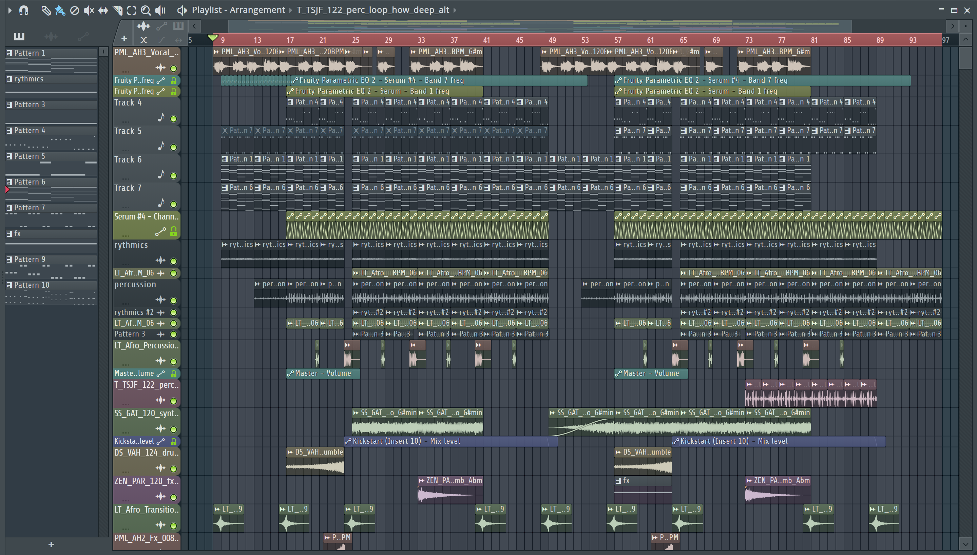Image resolution: width=977 pixels, height=555 pixels.
Task: Mute Track 7 via green dot
Action: (x=173, y=204)
